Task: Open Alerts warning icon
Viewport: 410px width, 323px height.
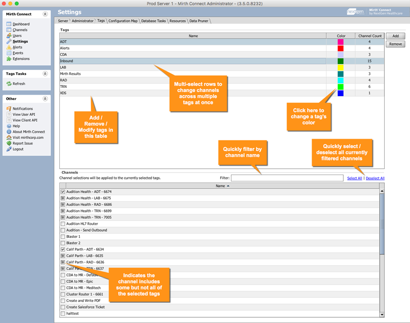Action: pyautogui.click(x=9, y=47)
